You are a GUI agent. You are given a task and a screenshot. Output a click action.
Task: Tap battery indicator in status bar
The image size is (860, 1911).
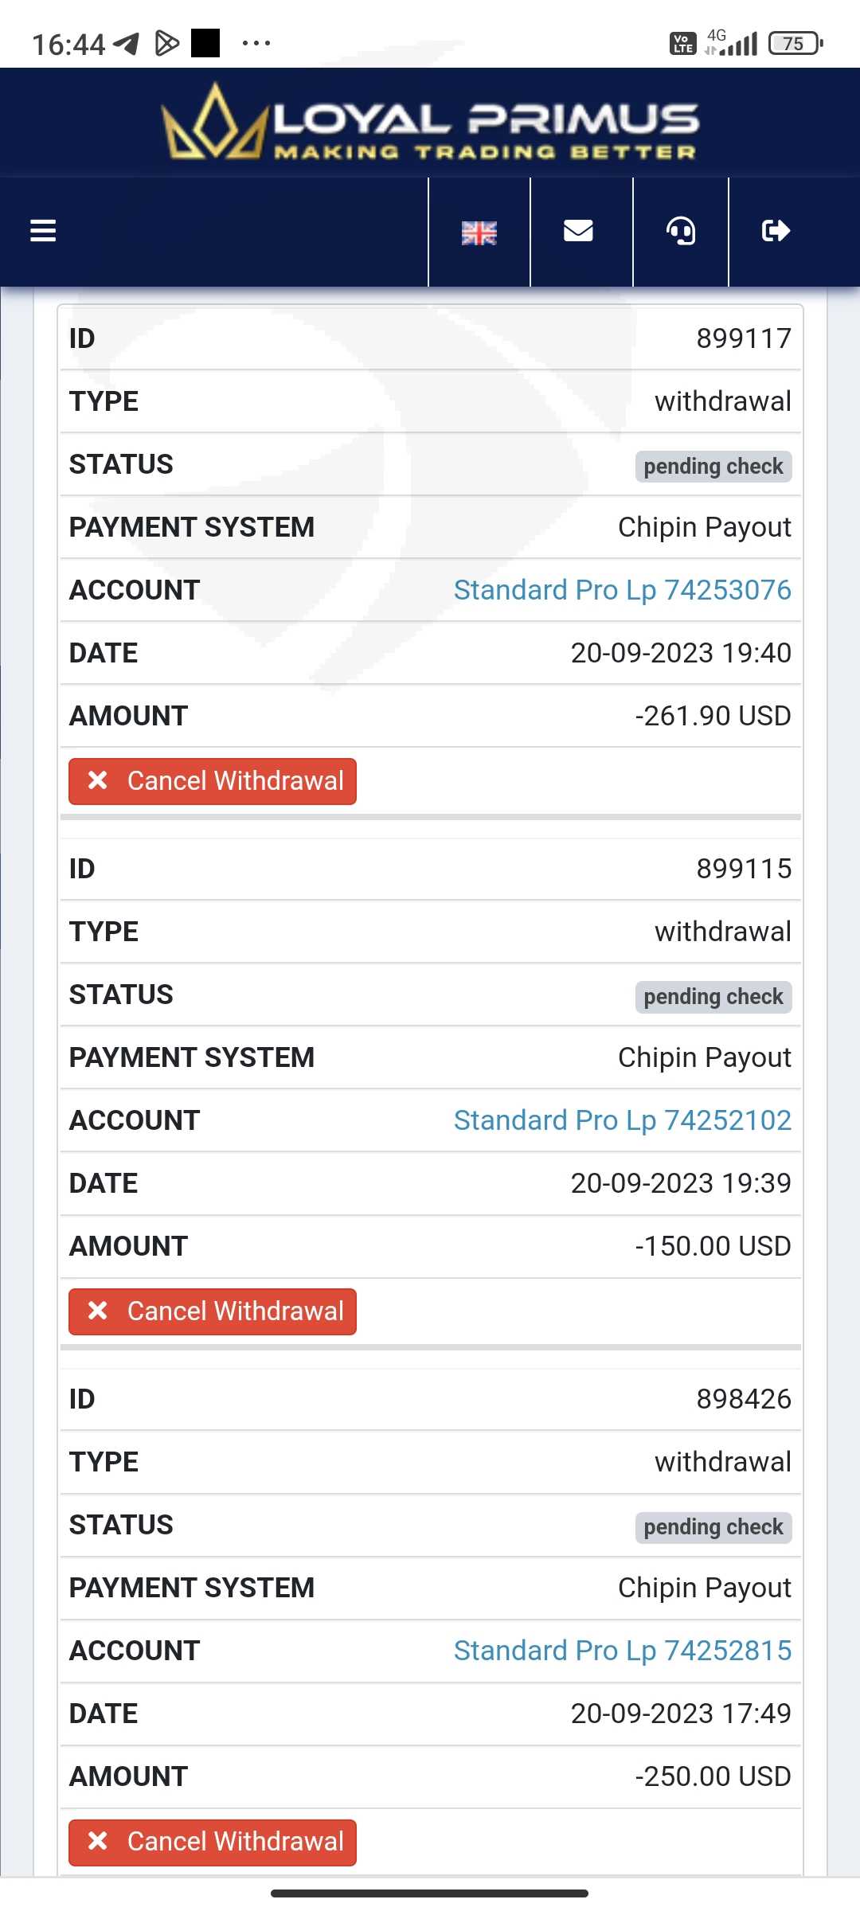(795, 43)
